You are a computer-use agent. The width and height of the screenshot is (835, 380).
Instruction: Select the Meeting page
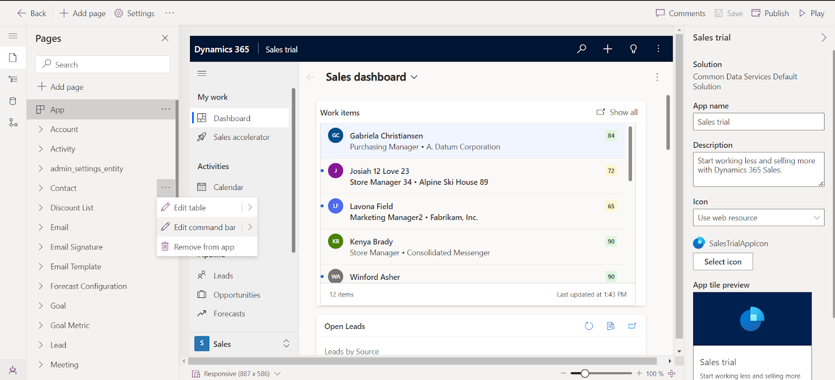pyautogui.click(x=64, y=365)
